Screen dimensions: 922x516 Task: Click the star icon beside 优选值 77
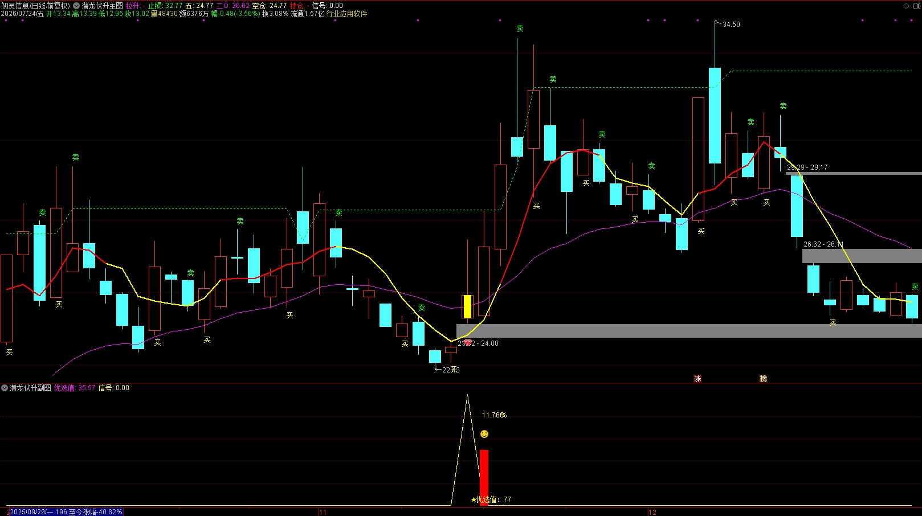(474, 499)
